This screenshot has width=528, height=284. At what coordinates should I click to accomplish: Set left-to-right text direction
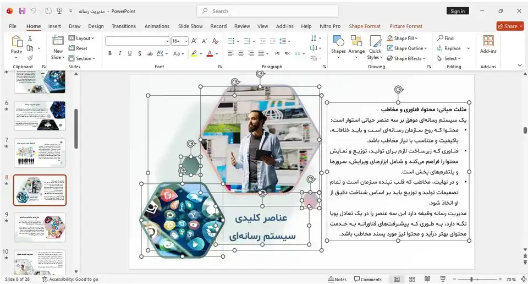click(277, 53)
